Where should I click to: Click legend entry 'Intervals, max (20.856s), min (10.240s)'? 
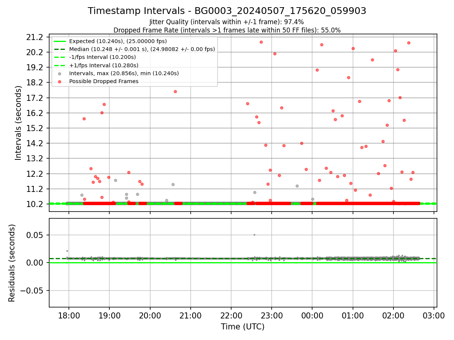pyautogui.click(x=124, y=73)
